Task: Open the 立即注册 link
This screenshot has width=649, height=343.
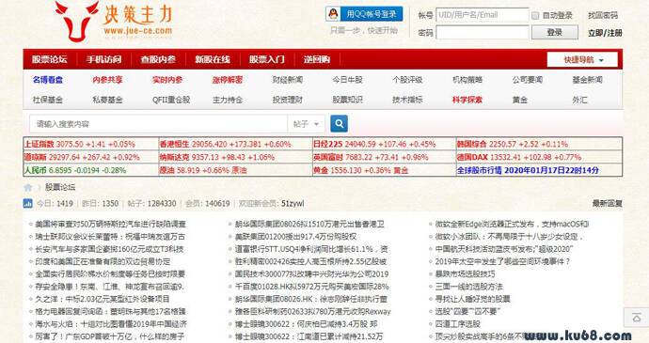Action: [x=605, y=33]
